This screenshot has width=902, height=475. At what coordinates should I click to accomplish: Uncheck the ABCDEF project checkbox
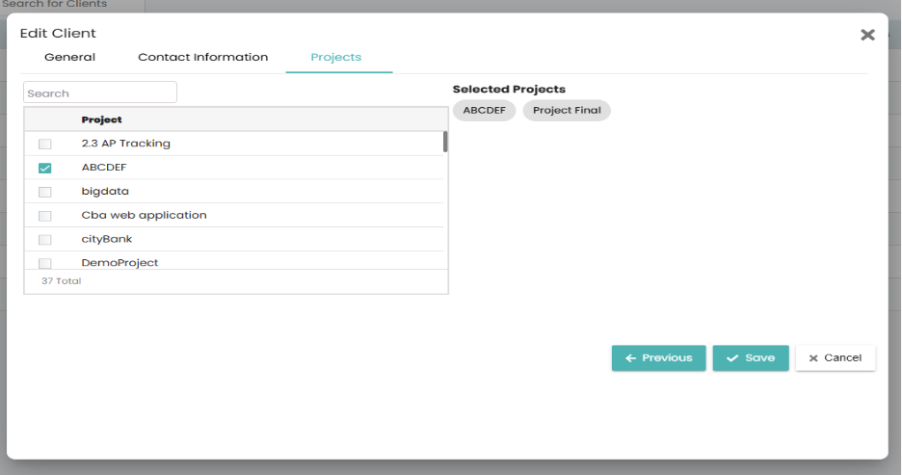click(45, 168)
